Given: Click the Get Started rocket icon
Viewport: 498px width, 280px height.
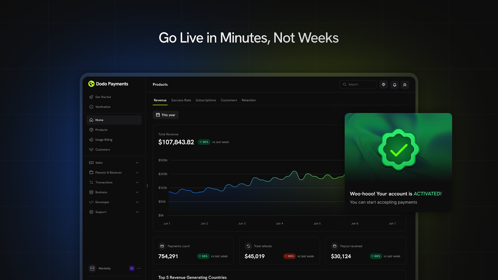Looking at the screenshot, I should click(91, 97).
